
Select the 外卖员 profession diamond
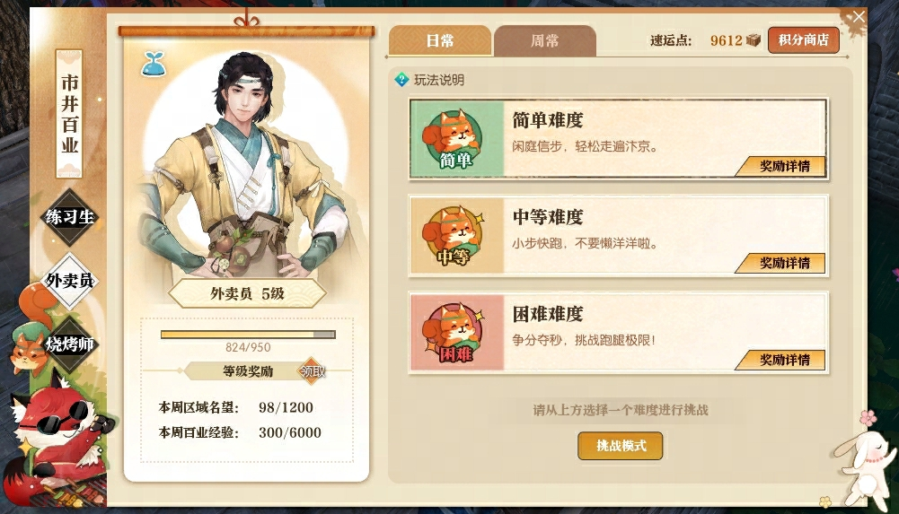(69, 281)
